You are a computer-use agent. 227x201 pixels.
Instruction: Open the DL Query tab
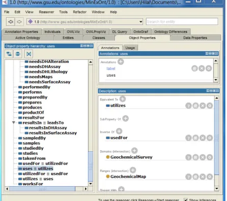click(120, 32)
